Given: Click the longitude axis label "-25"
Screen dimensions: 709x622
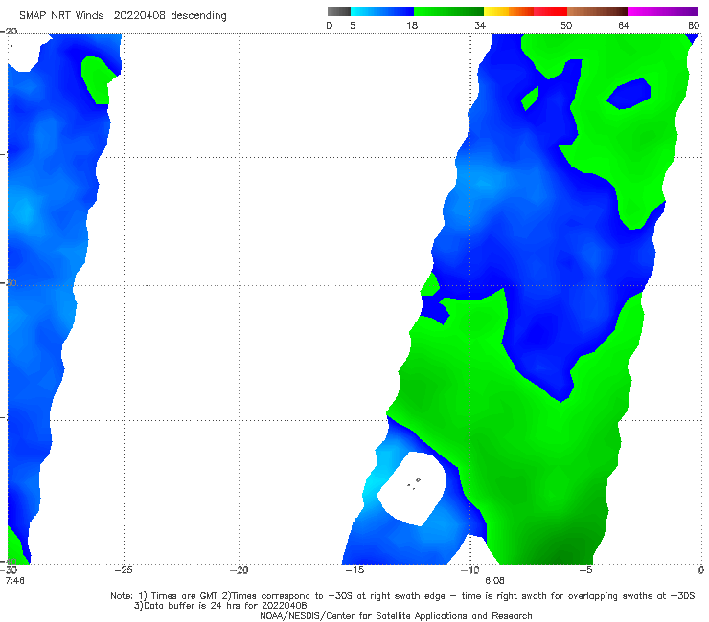Looking at the screenshot, I should (x=124, y=570).
